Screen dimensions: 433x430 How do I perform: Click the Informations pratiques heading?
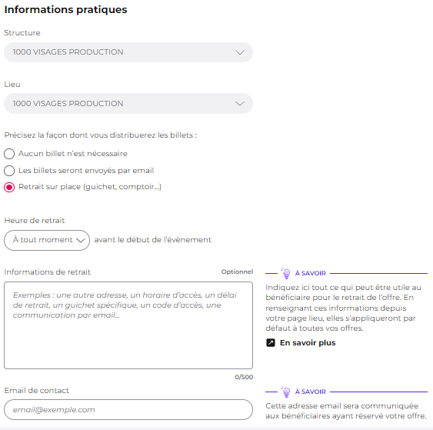[65, 10]
